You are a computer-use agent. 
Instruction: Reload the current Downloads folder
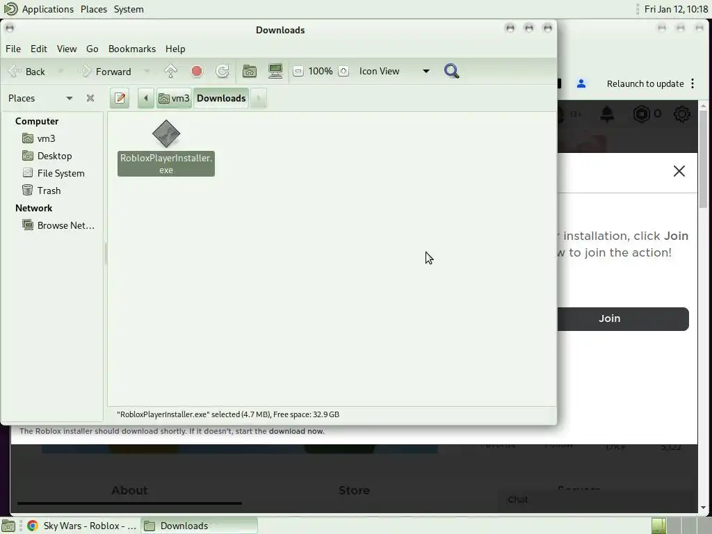pos(222,72)
